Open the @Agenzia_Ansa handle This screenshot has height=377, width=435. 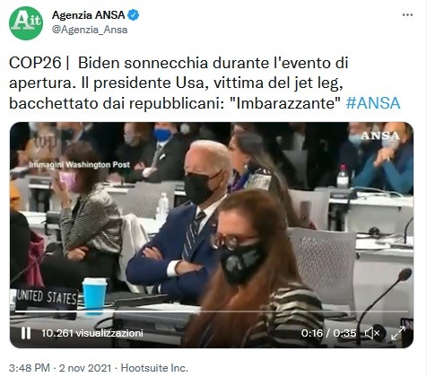click(x=90, y=30)
